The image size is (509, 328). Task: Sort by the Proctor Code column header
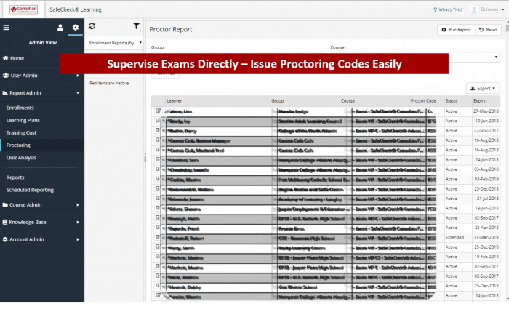pyautogui.click(x=427, y=101)
